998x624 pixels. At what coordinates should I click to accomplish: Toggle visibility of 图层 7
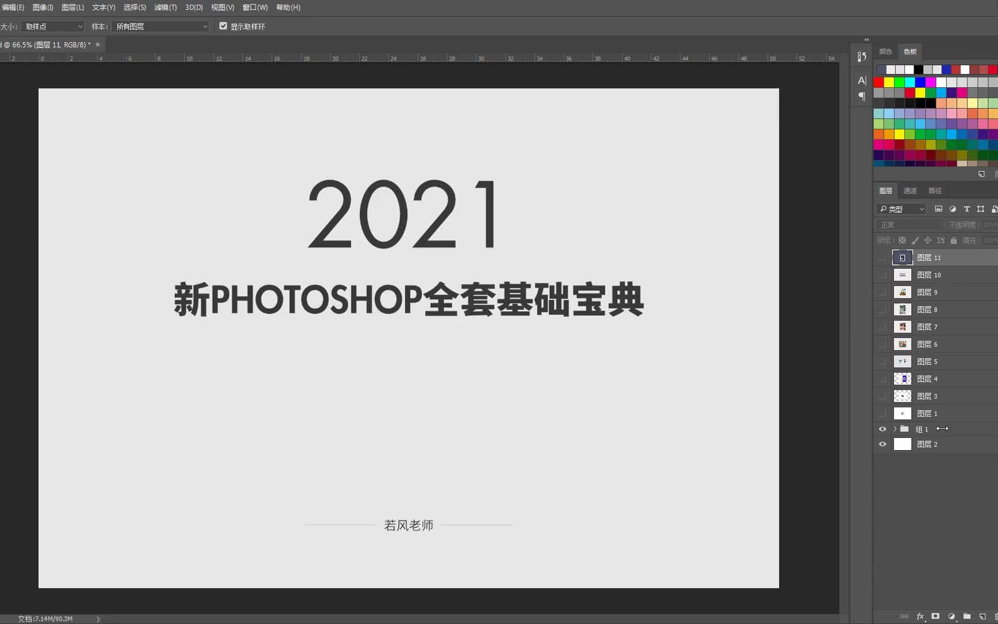pos(882,327)
